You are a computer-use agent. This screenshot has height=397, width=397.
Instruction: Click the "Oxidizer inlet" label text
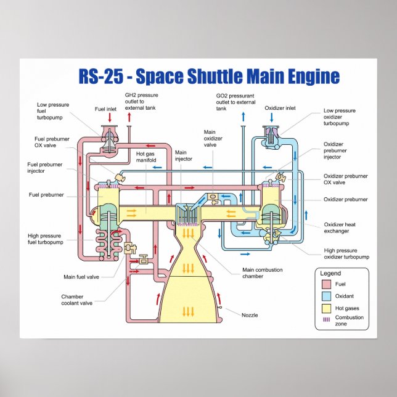280,108
